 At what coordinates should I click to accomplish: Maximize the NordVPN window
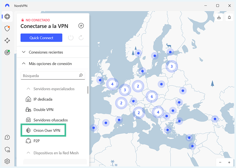218,6
